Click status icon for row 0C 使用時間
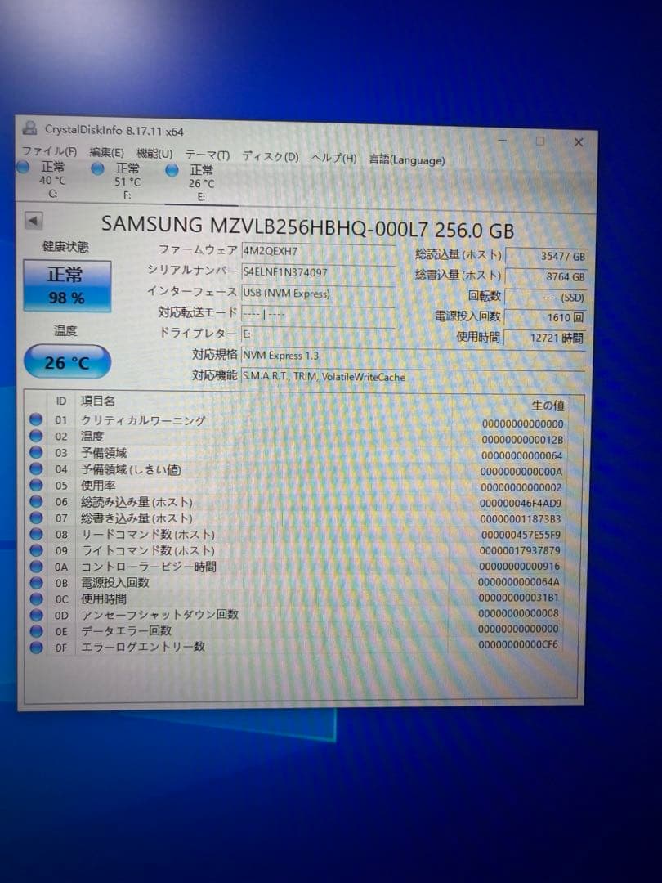The image size is (662, 883). click(x=36, y=598)
